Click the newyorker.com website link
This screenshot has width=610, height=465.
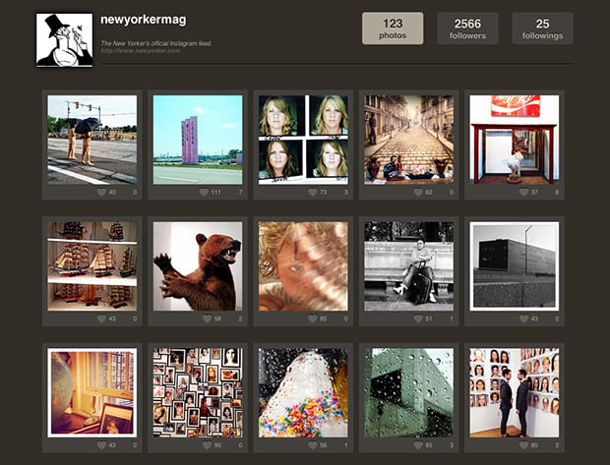pyautogui.click(x=140, y=51)
